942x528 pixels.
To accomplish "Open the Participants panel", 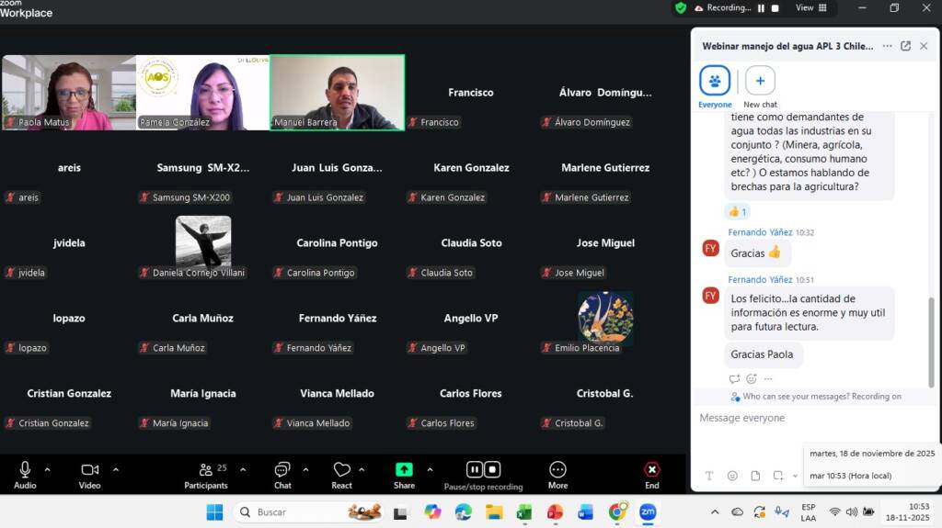I will point(206,474).
